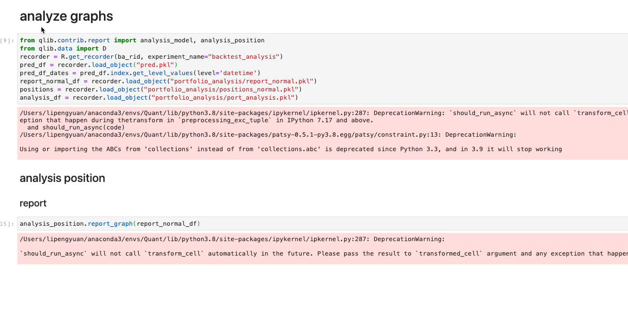Click the string "backtest_analysis" in code

[x=243, y=57]
